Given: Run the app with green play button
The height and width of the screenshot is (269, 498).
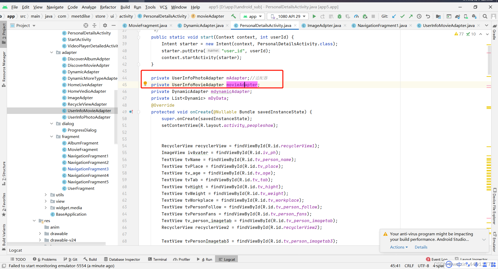Looking at the screenshot, I should tap(314, 16).
